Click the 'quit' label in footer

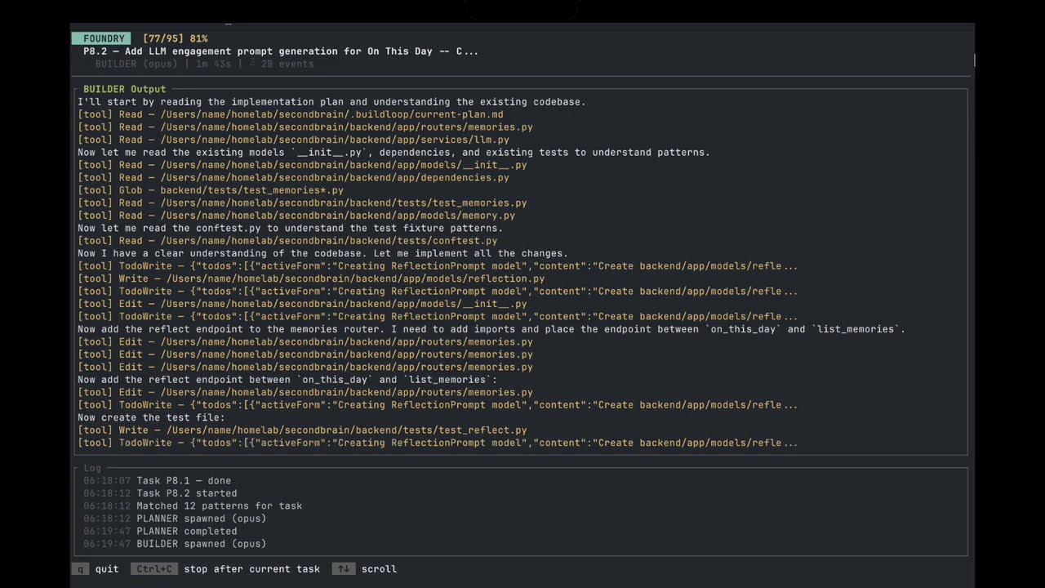point(107,569)
